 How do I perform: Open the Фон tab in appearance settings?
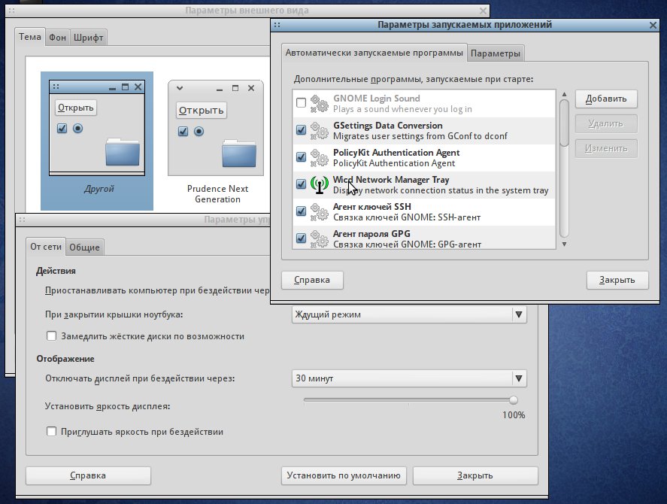(57, 38)
